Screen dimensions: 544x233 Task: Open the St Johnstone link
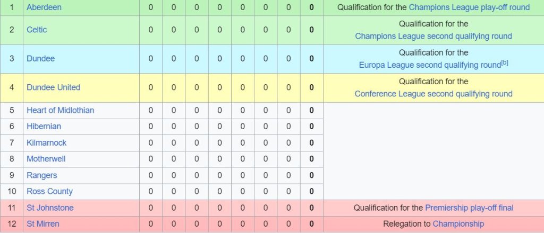[50, 208]
